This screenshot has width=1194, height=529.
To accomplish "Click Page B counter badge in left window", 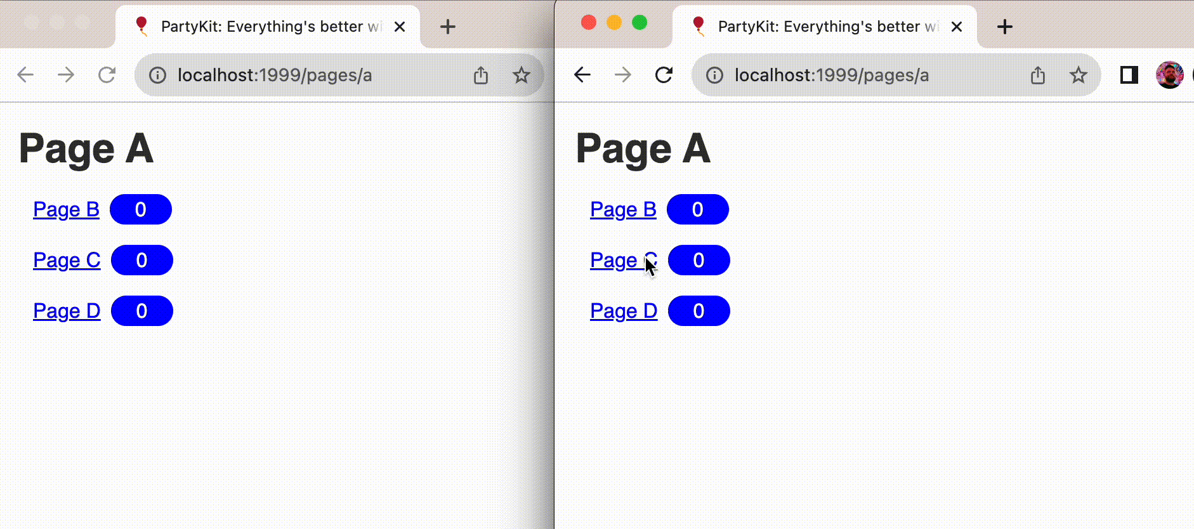I will pyautogui.click(x=141, y=209).
